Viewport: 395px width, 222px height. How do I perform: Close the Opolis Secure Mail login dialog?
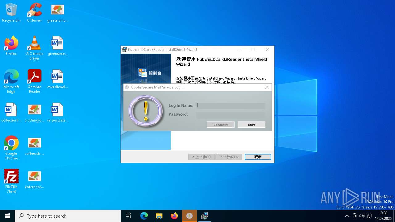click(267, 87)
